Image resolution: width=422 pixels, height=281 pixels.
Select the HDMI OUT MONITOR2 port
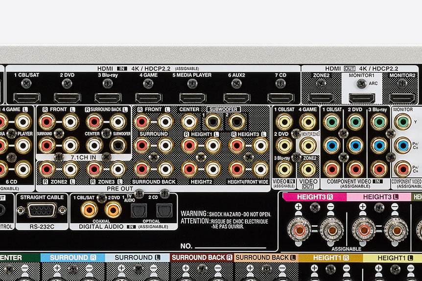402,98
